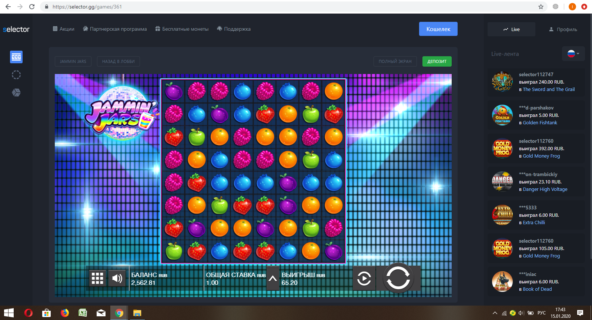The width and height of the screenshot is (592, 320).
Task: Show hidden system tray icons
Action: point(495,313)
